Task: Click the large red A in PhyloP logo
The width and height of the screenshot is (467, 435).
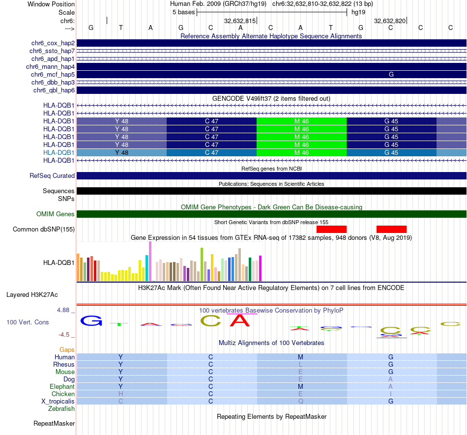Action: click(x=240, y=320)
